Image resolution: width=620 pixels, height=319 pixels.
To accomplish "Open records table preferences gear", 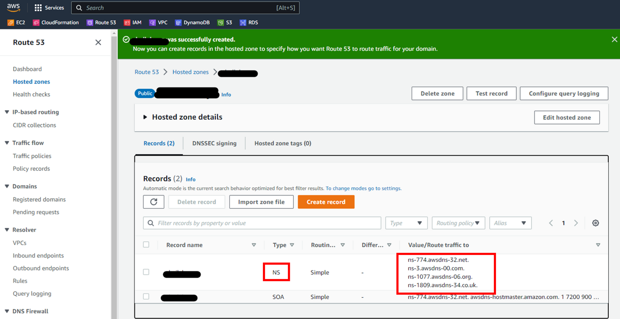I will point(595,223).
